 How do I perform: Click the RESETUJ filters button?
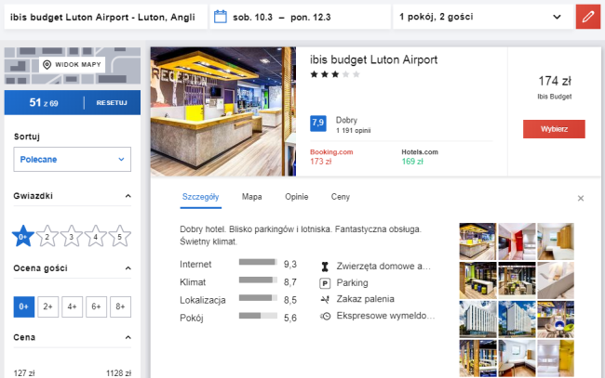112,103
